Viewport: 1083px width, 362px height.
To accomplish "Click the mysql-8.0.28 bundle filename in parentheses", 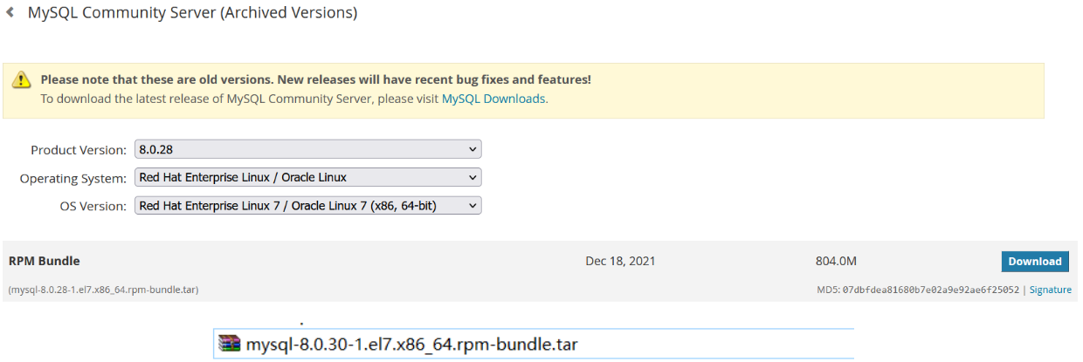I will point(103,290).
